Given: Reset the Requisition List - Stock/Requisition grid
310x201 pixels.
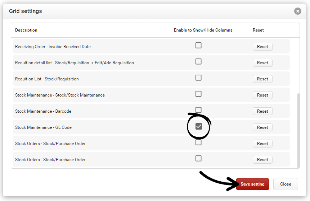Looking at the screenshot, I should [262, 79].
